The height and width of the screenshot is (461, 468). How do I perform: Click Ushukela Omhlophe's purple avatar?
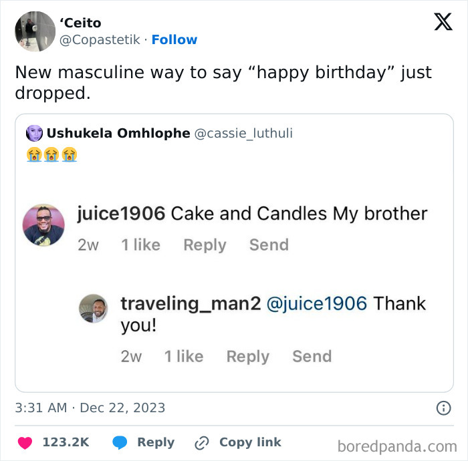34,133
